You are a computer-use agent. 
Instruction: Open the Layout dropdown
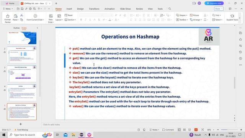tap(59, 20)
